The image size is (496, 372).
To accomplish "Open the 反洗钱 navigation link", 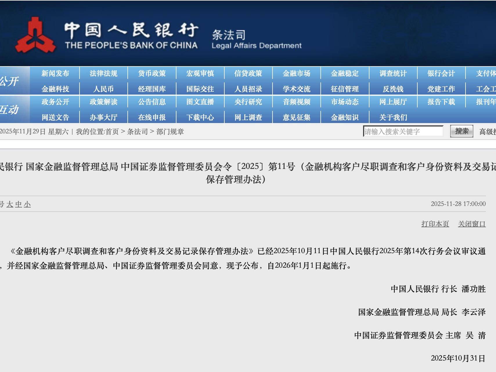I will (393, 89).
